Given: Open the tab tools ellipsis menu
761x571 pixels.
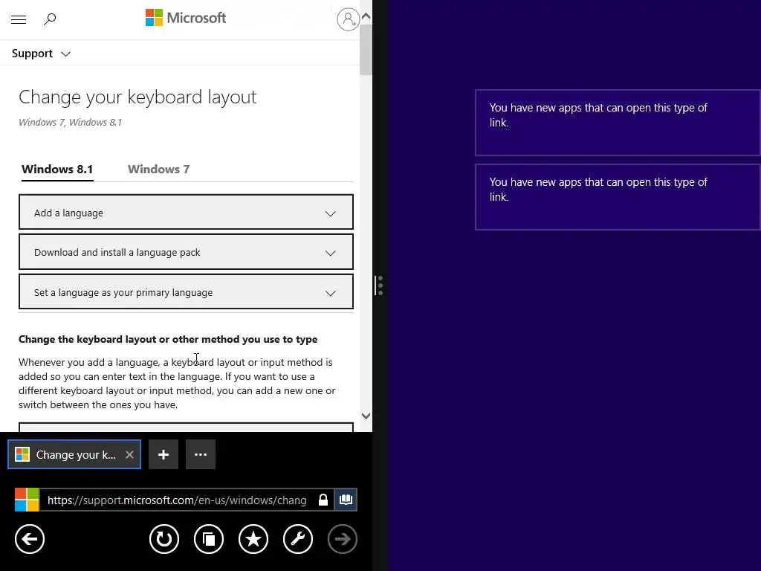Looking at the screenshot, I should (201, 454).
